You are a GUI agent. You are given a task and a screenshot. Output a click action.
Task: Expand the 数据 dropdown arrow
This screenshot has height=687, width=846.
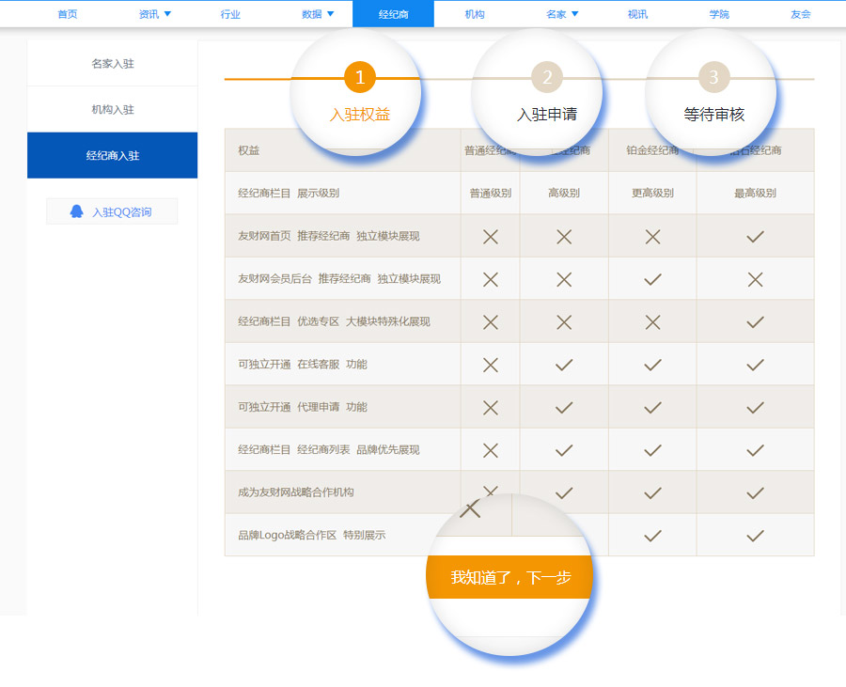(x=330, y=14)
